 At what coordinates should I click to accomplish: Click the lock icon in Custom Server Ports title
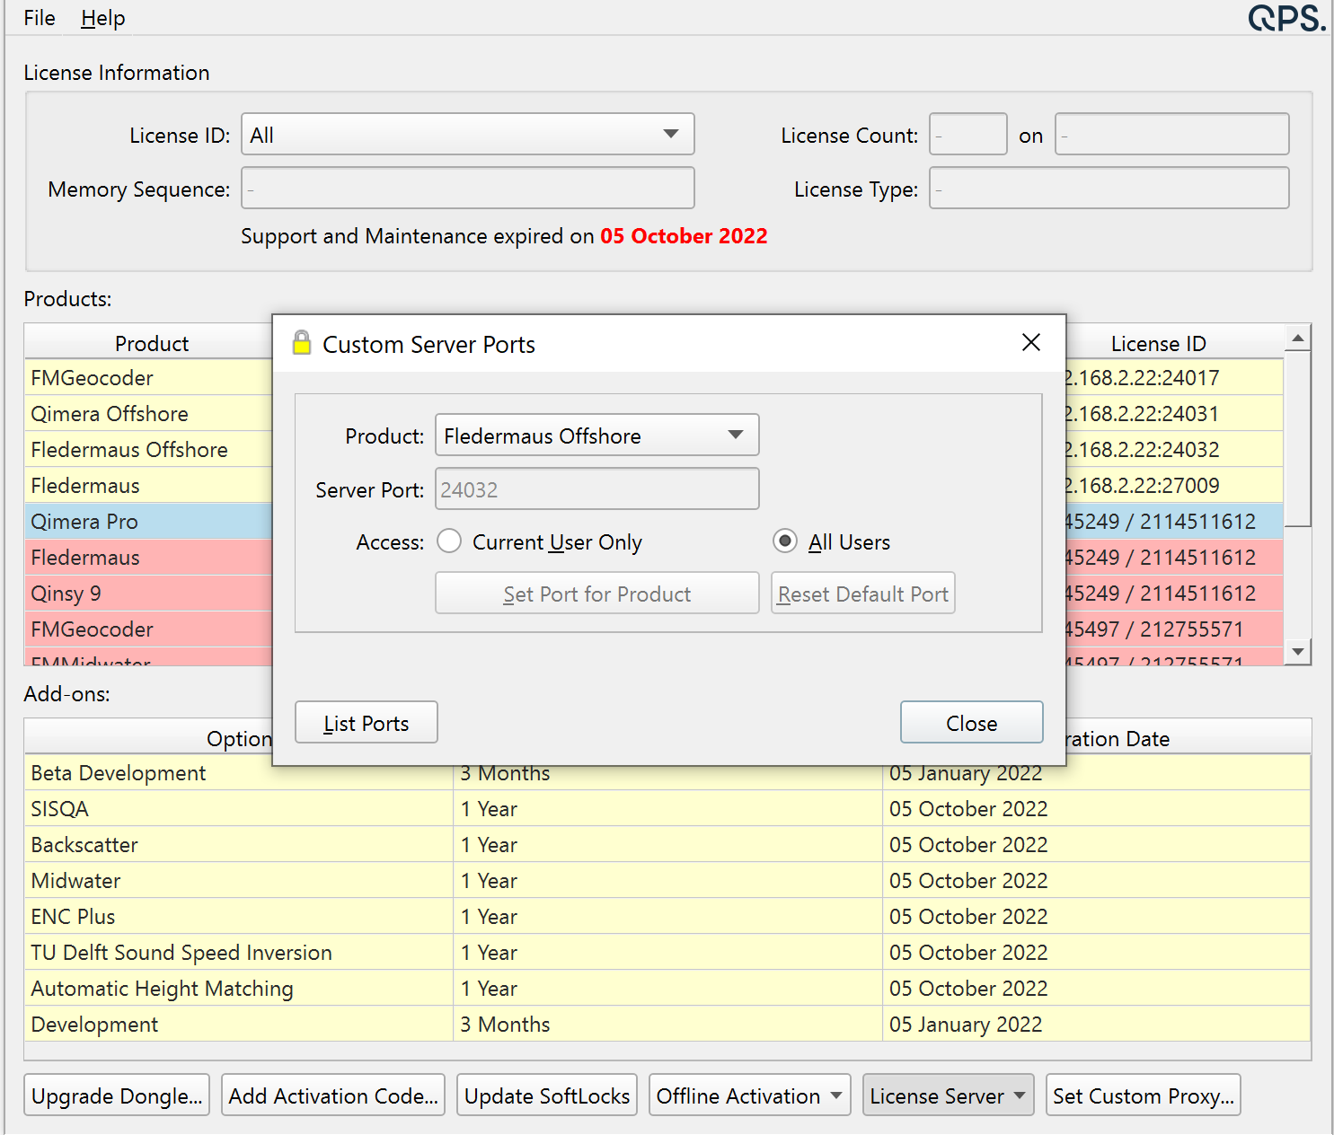(x=302, y=343)
